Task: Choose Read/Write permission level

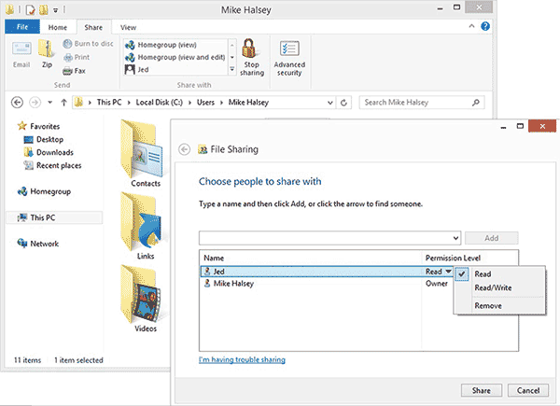Action: (490, 287)
